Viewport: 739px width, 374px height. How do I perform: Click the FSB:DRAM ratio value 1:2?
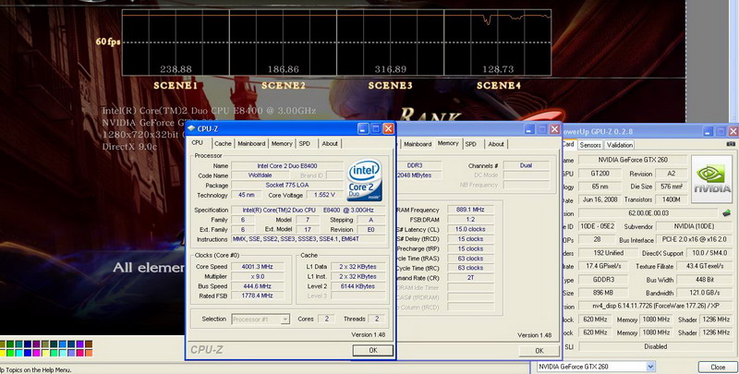pos(470,220)
